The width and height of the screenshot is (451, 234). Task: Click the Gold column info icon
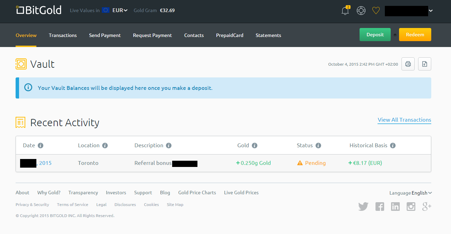(x=255, y=146)
